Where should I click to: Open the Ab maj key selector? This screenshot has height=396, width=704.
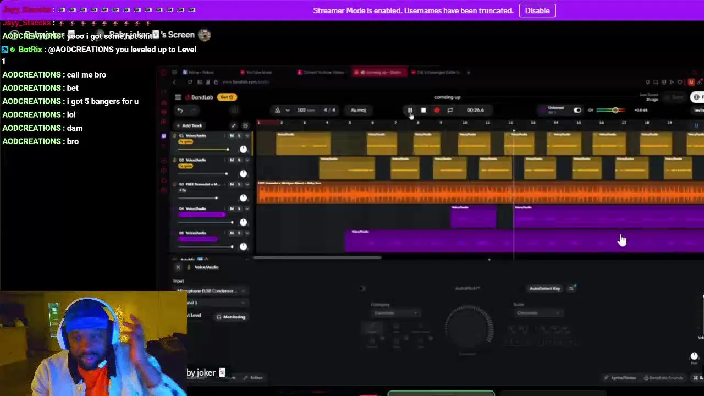click(358, 110)
